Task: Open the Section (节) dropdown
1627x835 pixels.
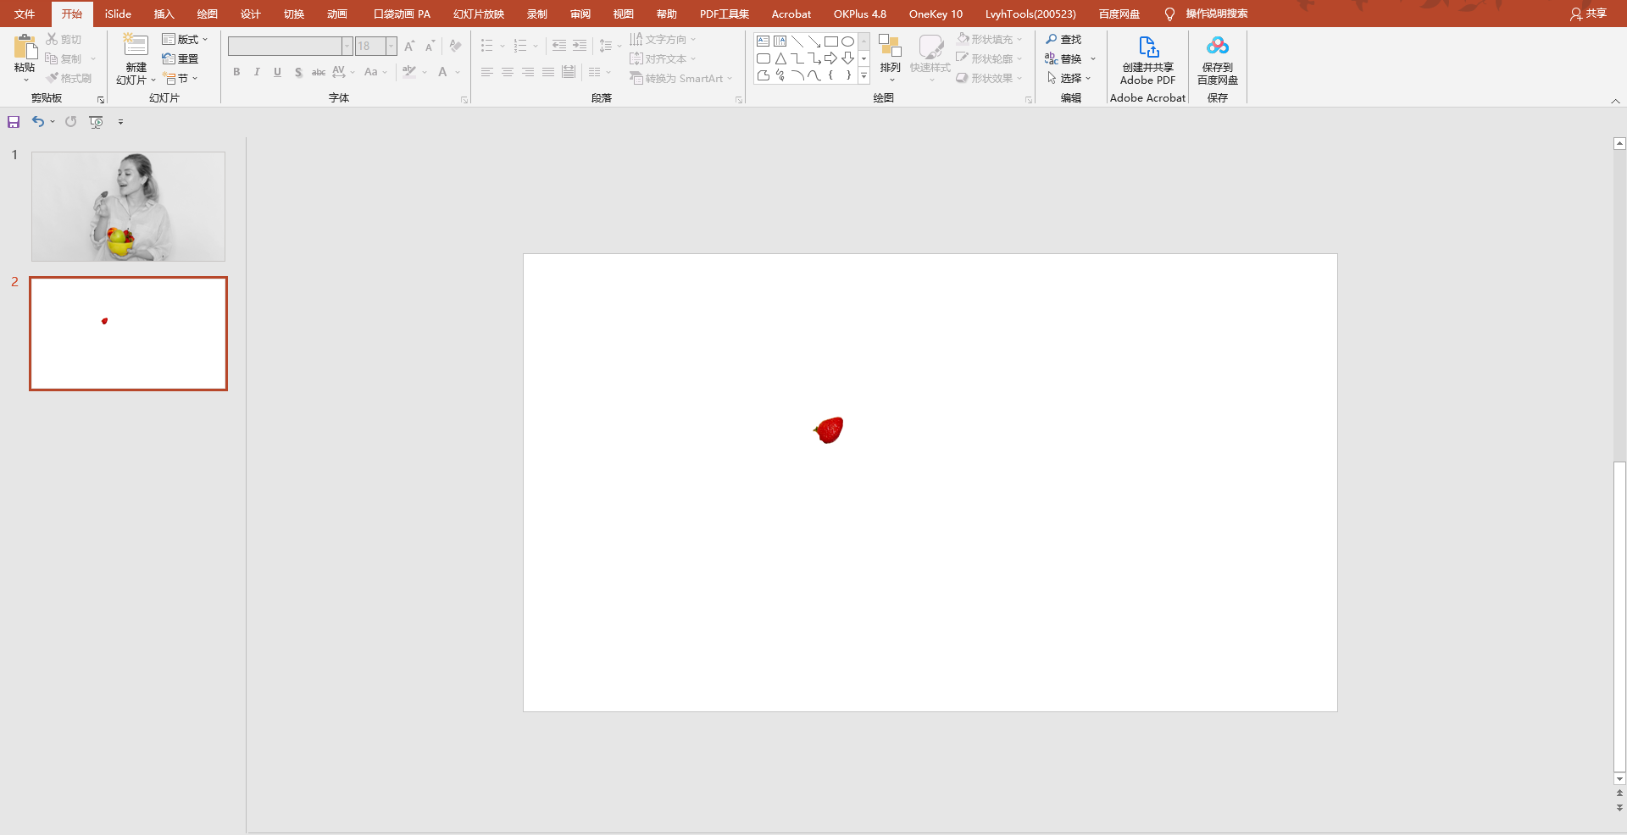Action: [x=180, y=78]
